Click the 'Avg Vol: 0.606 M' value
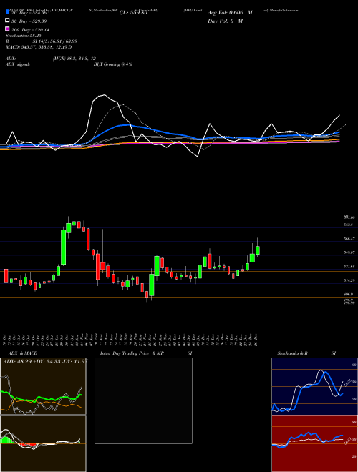This screenshot has width=358, height=472. point(230,13)
